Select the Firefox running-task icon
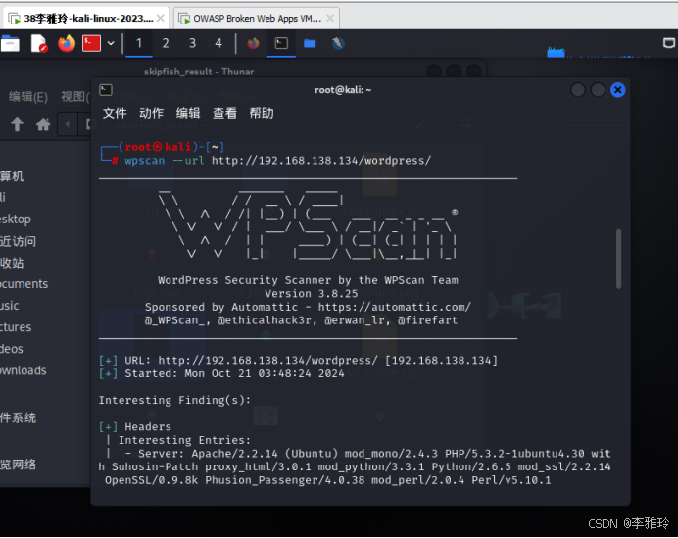 253,44
